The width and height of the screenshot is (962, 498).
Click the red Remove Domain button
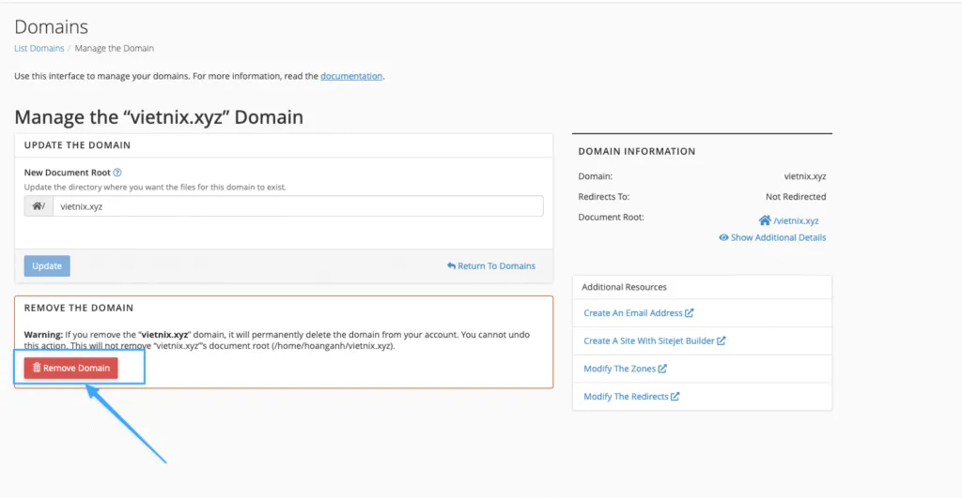click(x=71, y=369)
